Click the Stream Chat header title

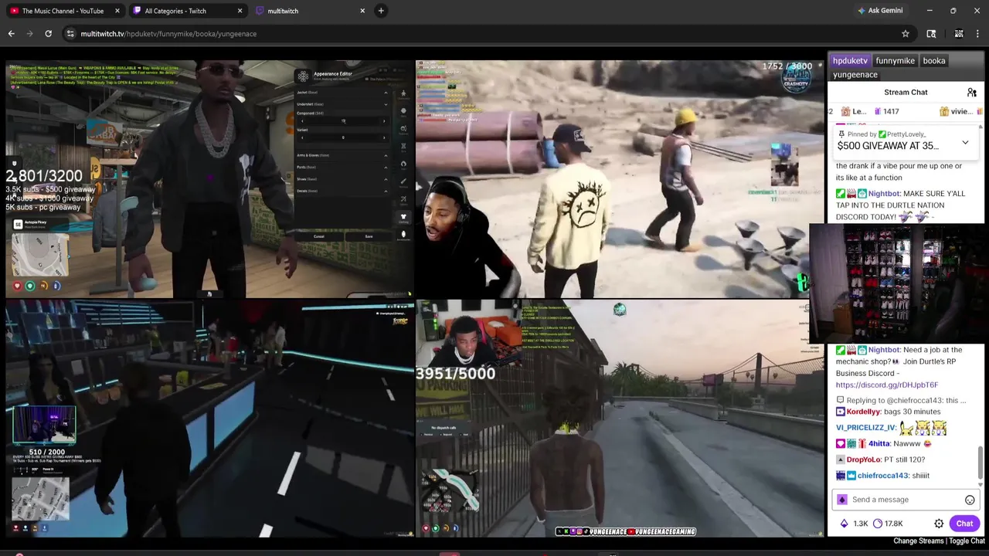906,92
